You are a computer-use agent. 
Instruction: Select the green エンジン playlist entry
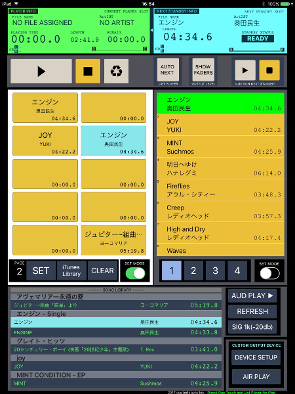(x=220, y=103)
